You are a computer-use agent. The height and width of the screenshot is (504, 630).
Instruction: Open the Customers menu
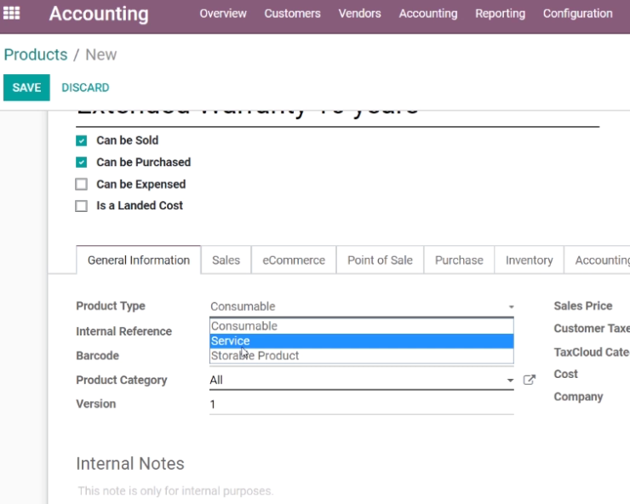(293, 14)
